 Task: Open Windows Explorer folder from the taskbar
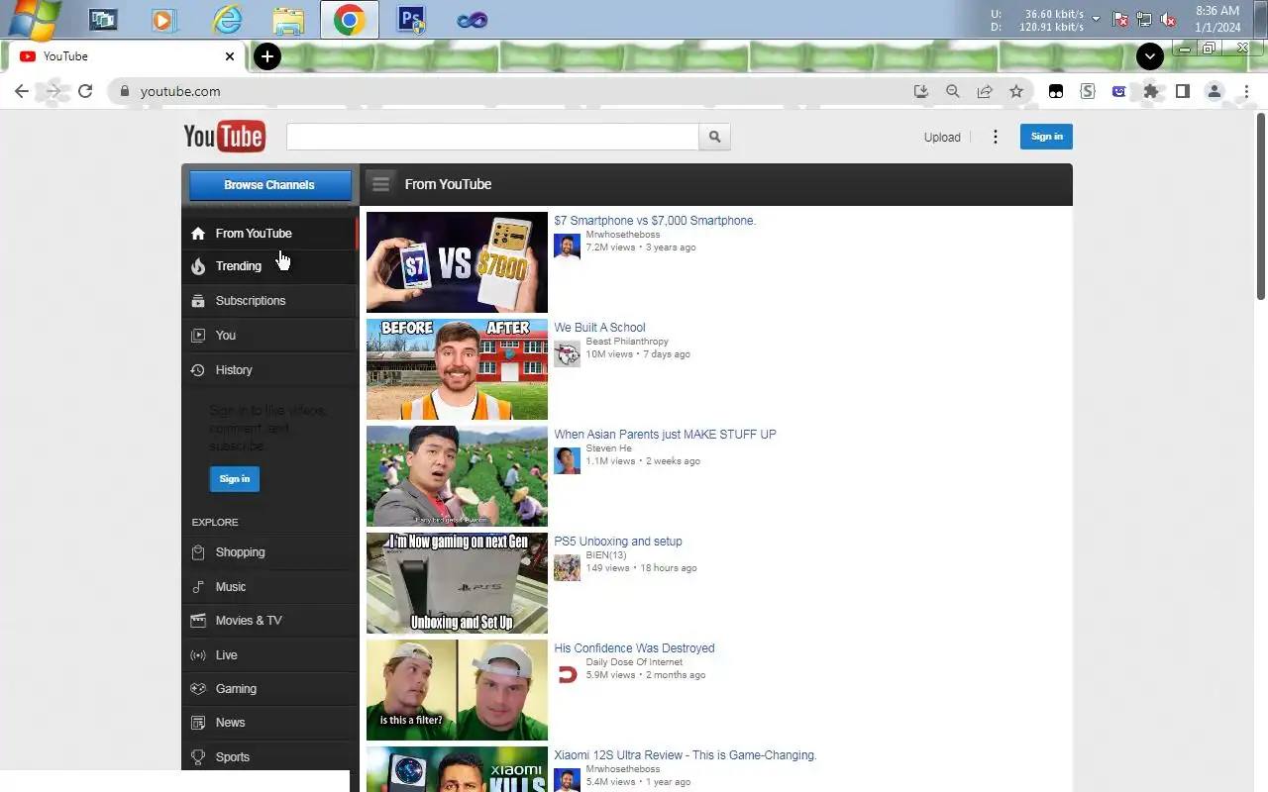288,19
